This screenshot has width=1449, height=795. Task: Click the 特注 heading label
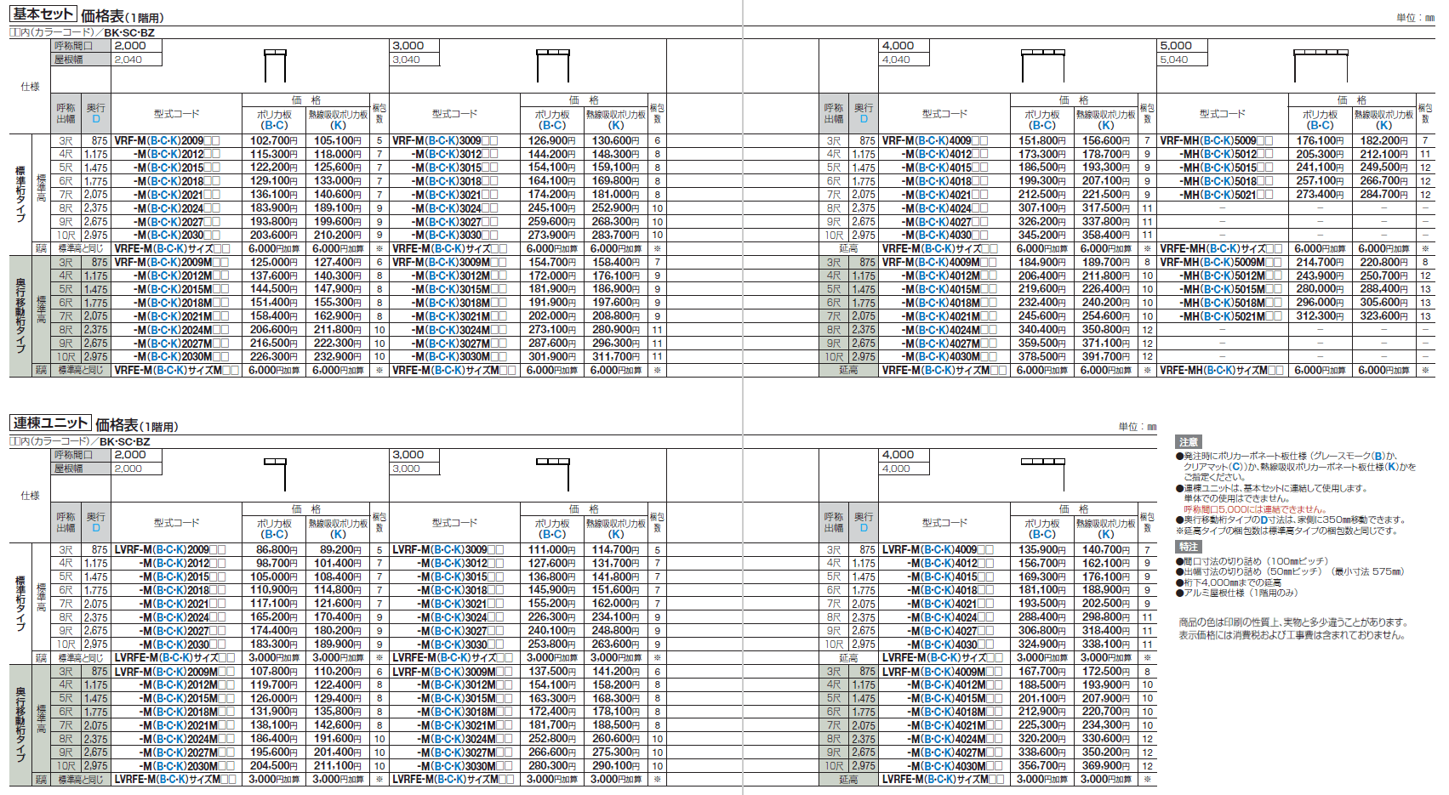coord(1189,547)
